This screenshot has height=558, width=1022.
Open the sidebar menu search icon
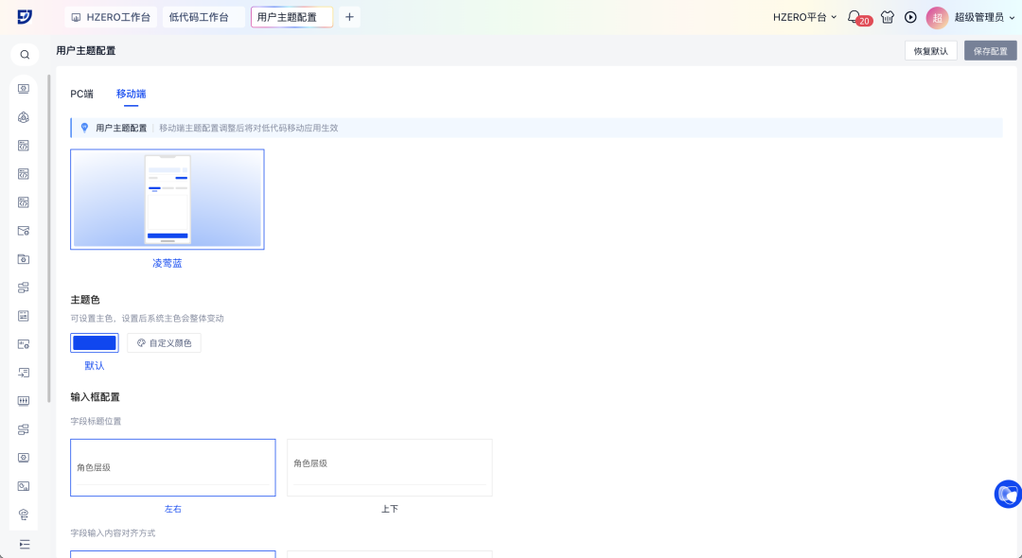[x=25, y=55]
